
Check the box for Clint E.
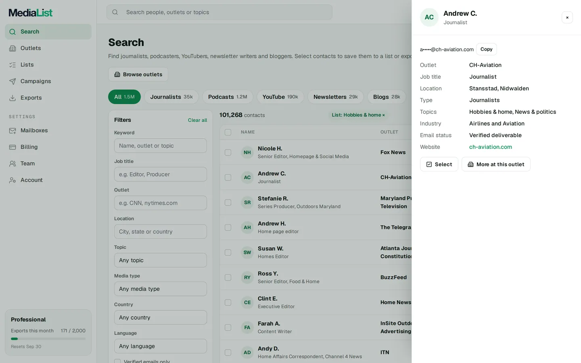point(228,302)
